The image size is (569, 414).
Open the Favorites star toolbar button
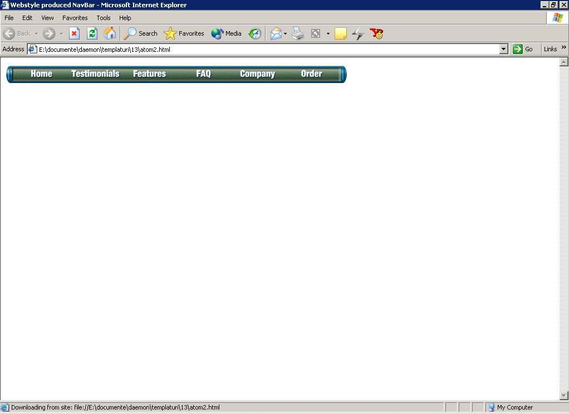(184, 33)
